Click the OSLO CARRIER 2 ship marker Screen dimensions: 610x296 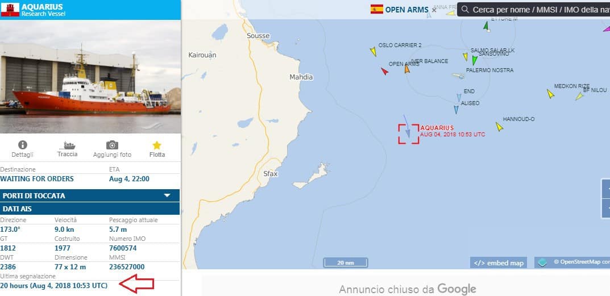pyautogui.click(x=374, y=51)
